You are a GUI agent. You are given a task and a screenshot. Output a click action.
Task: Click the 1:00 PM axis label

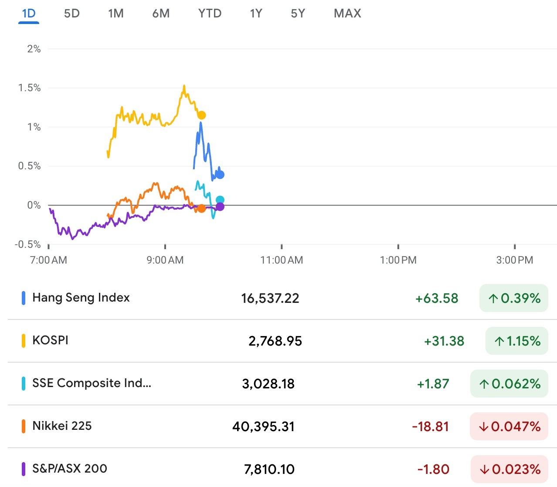click(x=398, y=260)
